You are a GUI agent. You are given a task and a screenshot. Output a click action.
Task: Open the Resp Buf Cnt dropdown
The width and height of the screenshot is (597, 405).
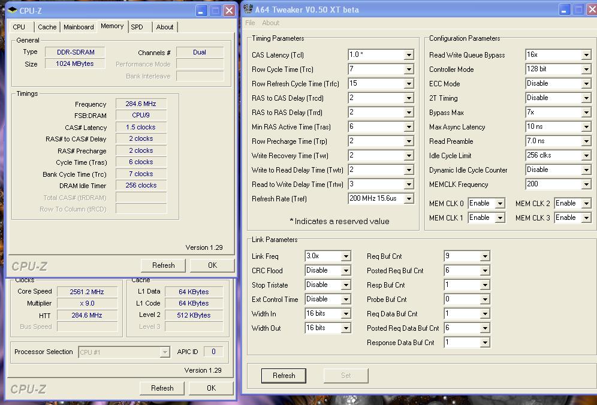485,285
